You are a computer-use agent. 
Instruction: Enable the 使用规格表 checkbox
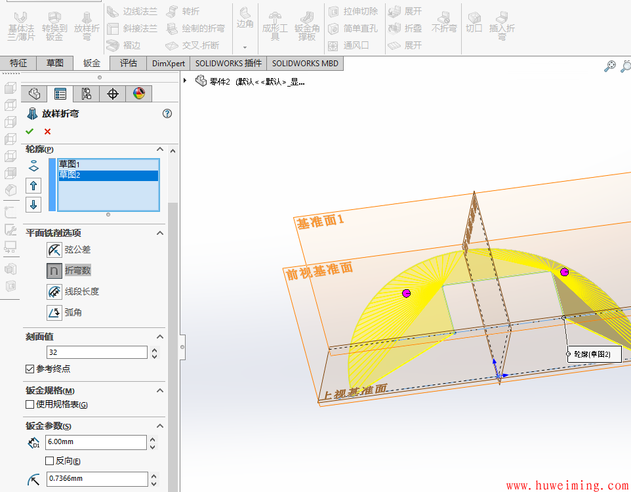pyautogui.click(x=30, y=405)
